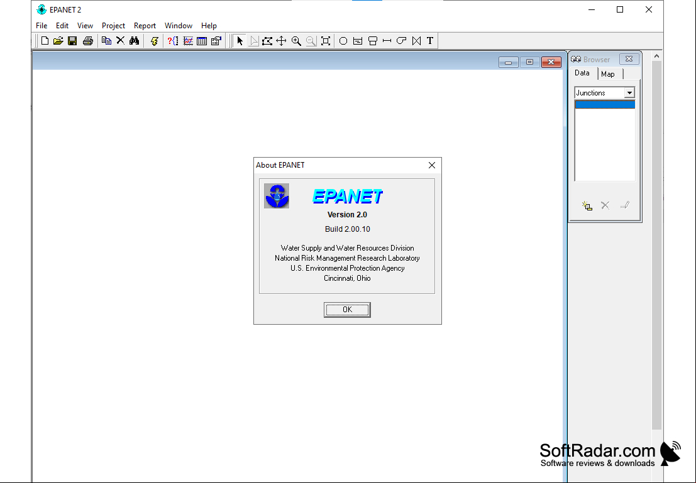
Task: Select the Select Object arrow tool
Action: tap(240, 41)
